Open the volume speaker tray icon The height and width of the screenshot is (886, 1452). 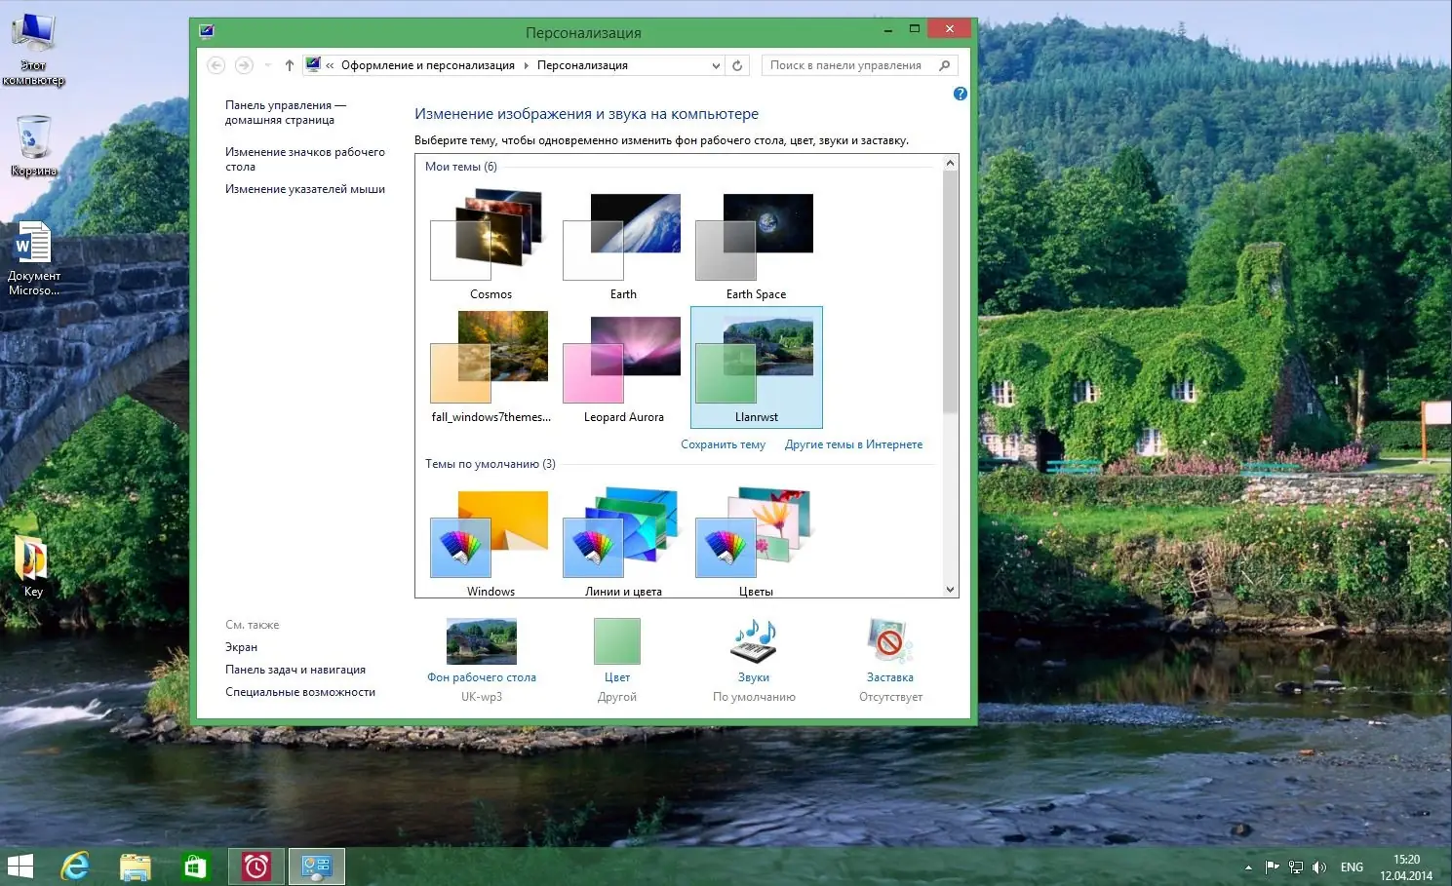point(1319,867)
